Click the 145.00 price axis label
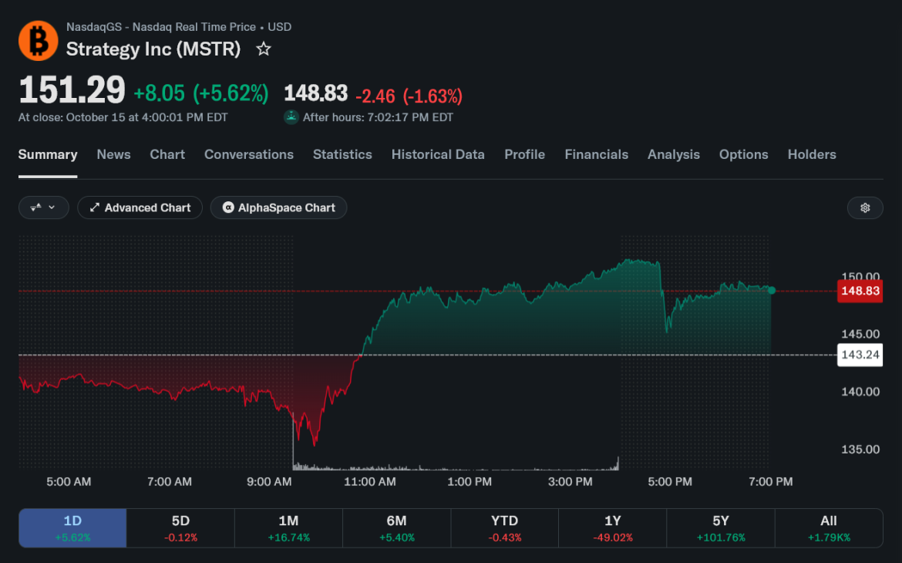 point(860,335)
